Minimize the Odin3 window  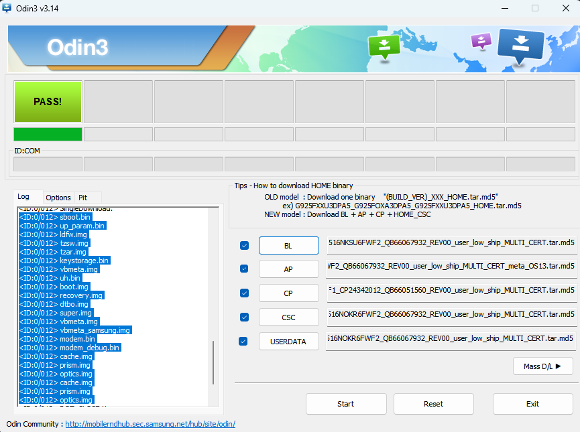tap(502, 8)
